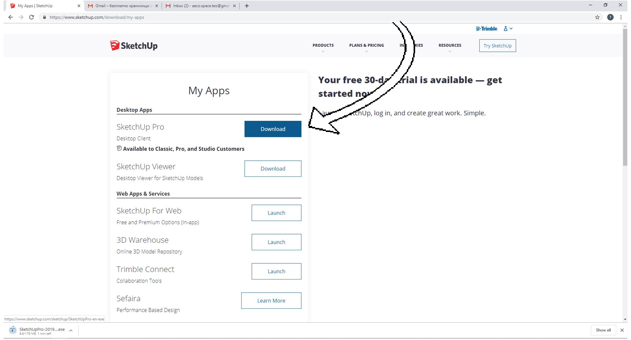The height and width of the screenshot is (340, 631).
Task: Switch to the Inbox (2) tab
Action: [x=201, y=6]
